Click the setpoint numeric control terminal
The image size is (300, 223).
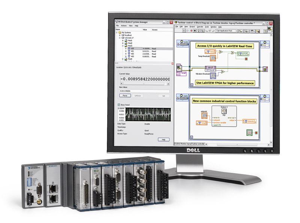(204, 116)
